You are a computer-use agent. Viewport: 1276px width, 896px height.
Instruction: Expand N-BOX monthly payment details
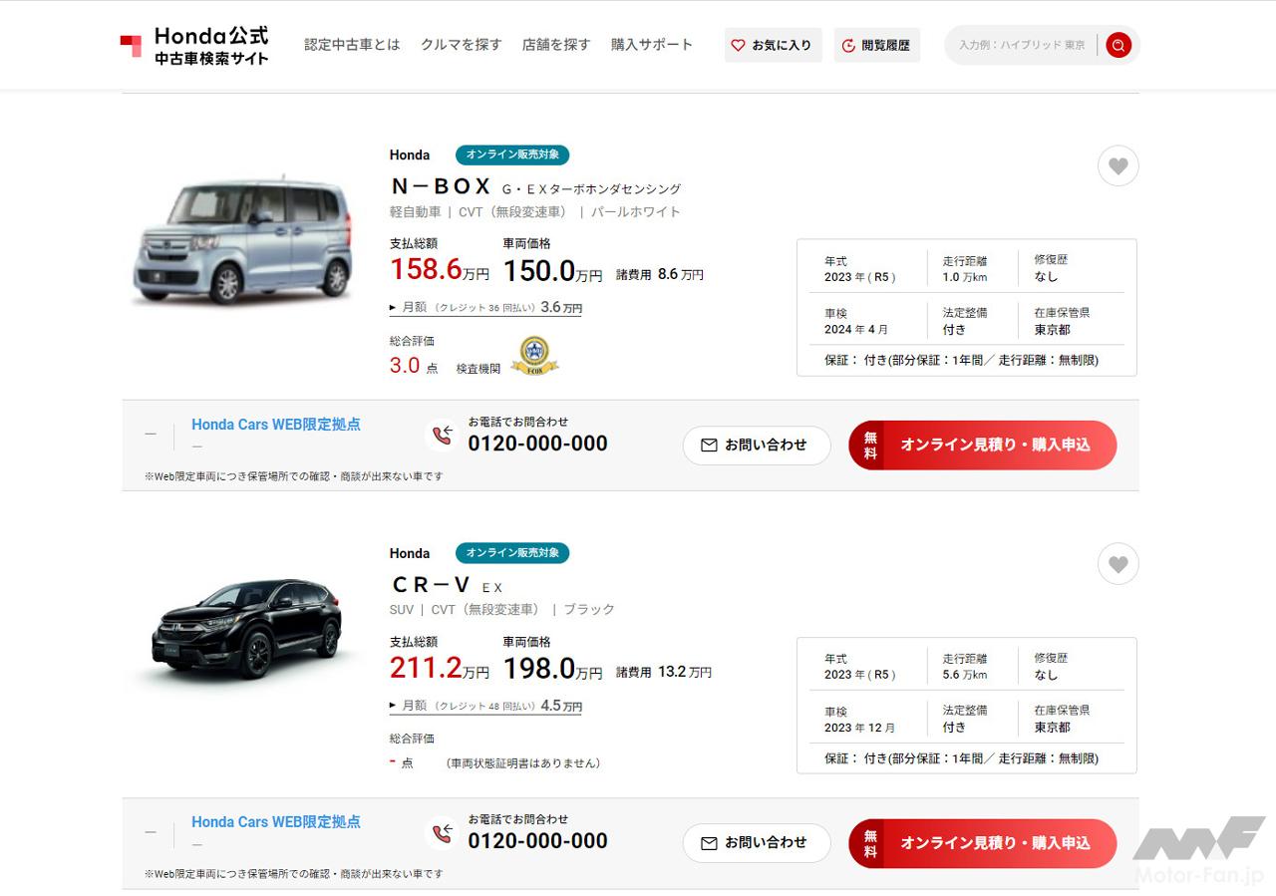[x=485, y=308]
